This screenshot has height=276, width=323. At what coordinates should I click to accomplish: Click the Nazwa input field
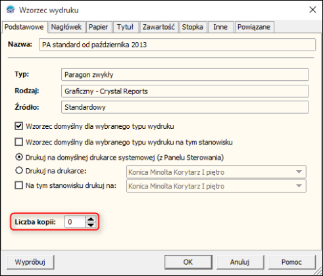click(x=177, y=45)
